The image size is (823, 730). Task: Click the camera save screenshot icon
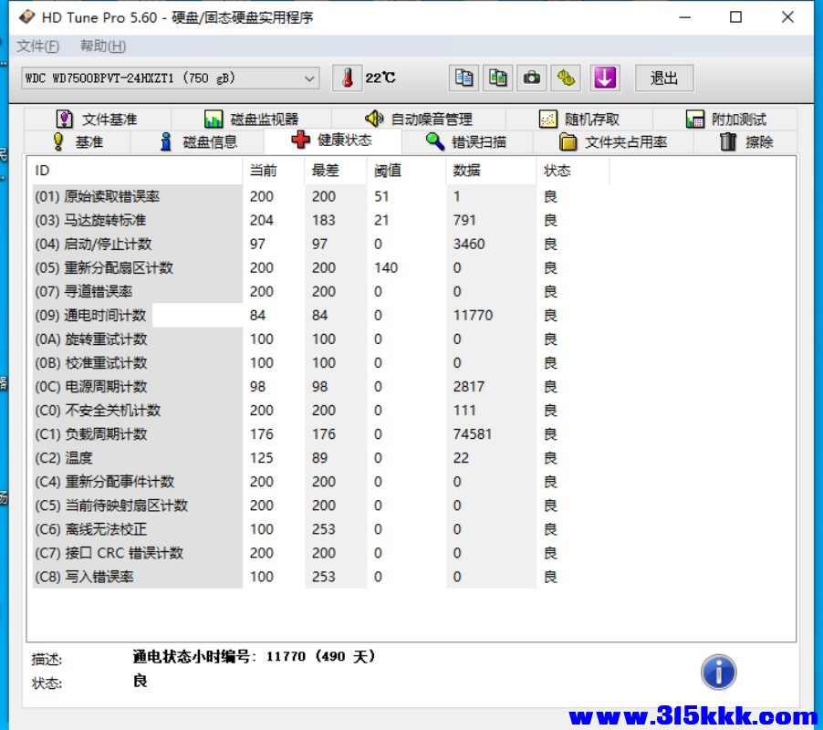tap(532, 78)
